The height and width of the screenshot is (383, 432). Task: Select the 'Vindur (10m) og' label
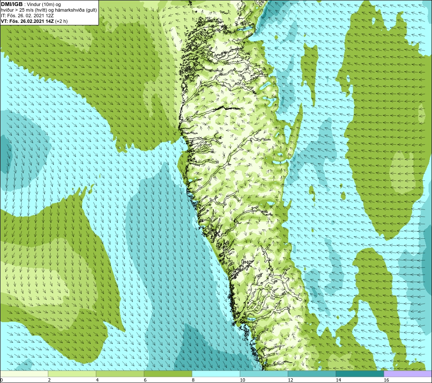pos(44,5)
